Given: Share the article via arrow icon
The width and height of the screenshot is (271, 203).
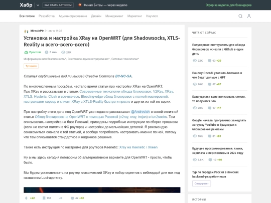Looking at the screenshot, I should click(61, 198).
